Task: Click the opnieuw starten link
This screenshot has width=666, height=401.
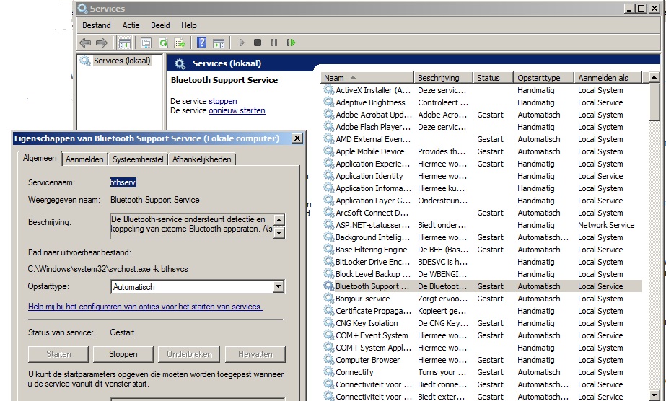Action: coord(237,110)
